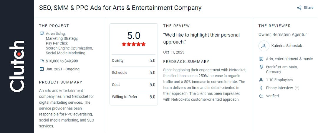Image resolution: width=318 pixels, height=133 pixels.
Task: Click the Share link text
Action: (309, 8)
